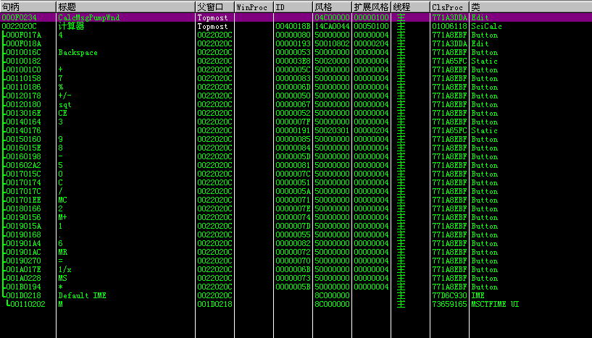
Task: Select the Default IME window row
Action: click(x=81, y=295)
